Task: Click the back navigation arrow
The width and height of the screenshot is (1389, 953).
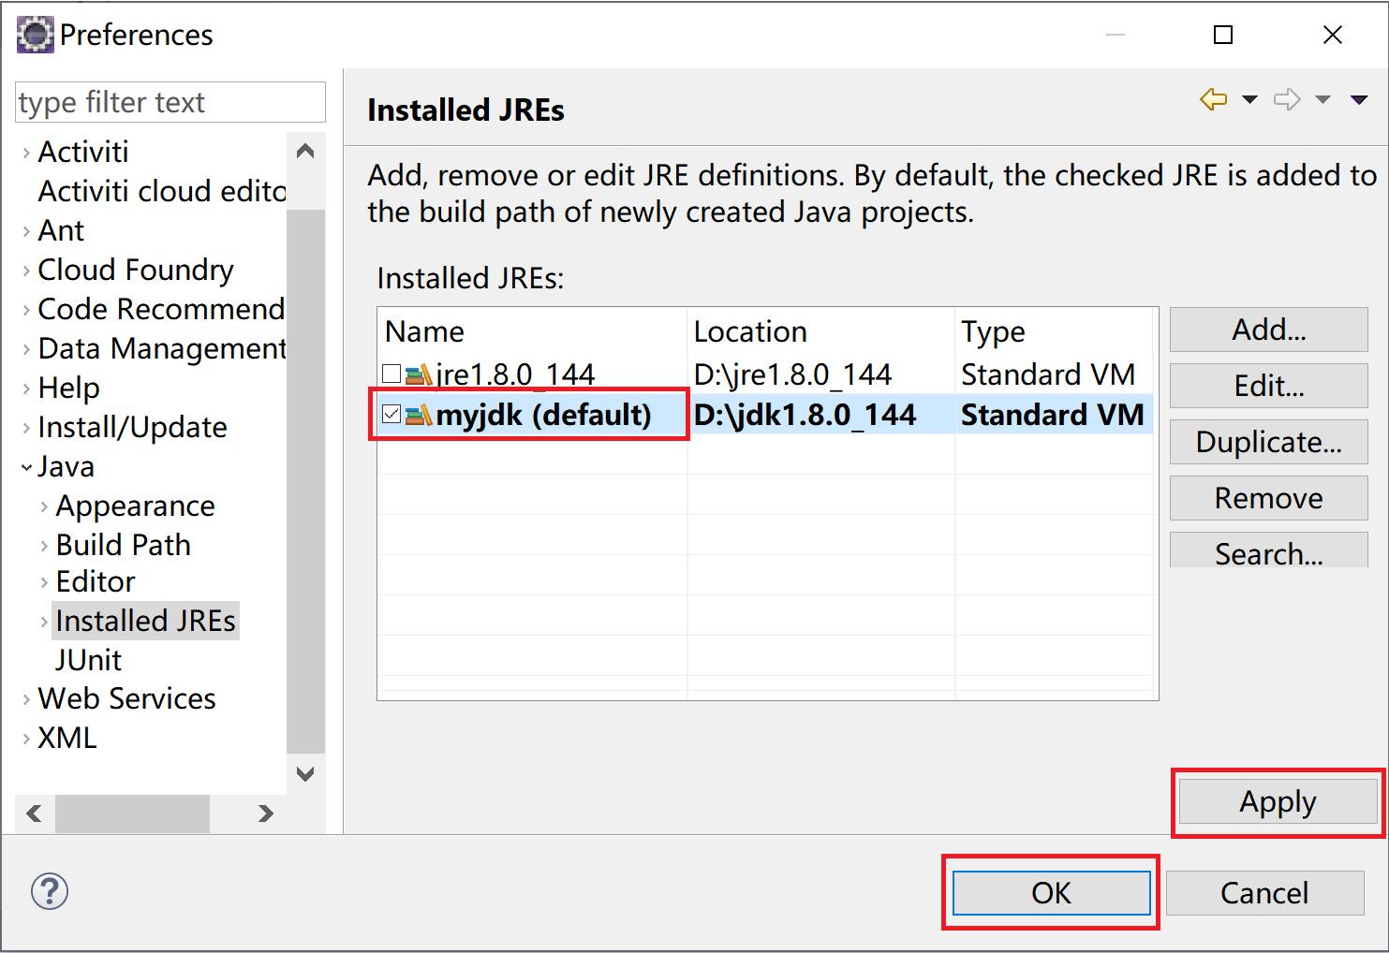Action: pos(1213,99)
